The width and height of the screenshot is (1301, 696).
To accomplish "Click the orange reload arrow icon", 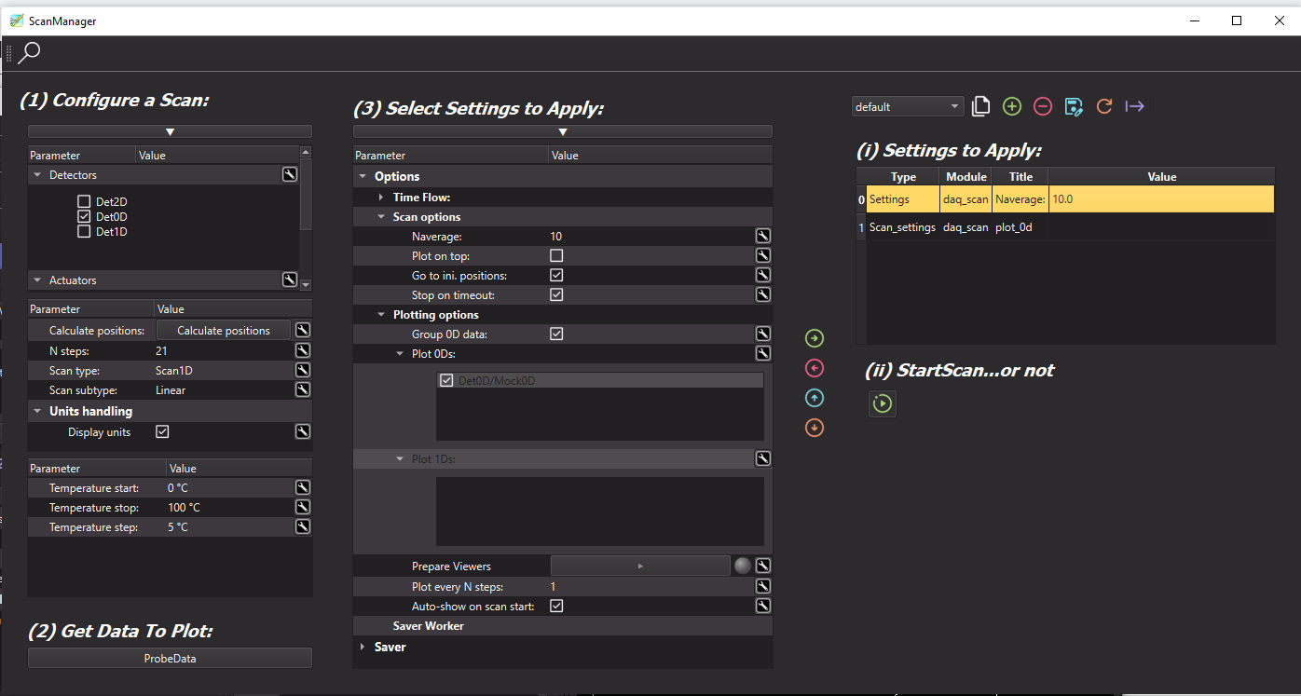I will (x=1104, y=107).
